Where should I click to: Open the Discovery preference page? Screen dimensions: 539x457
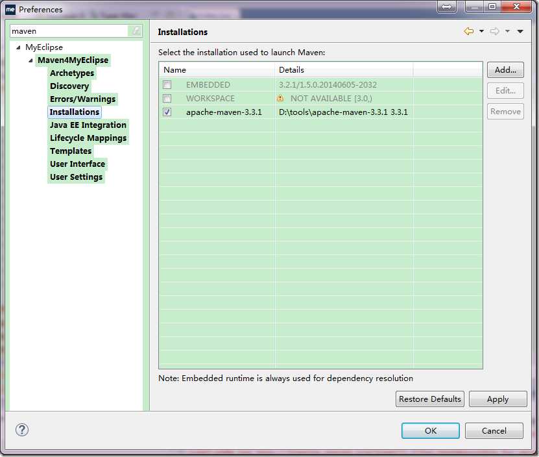tap(69, 86)
